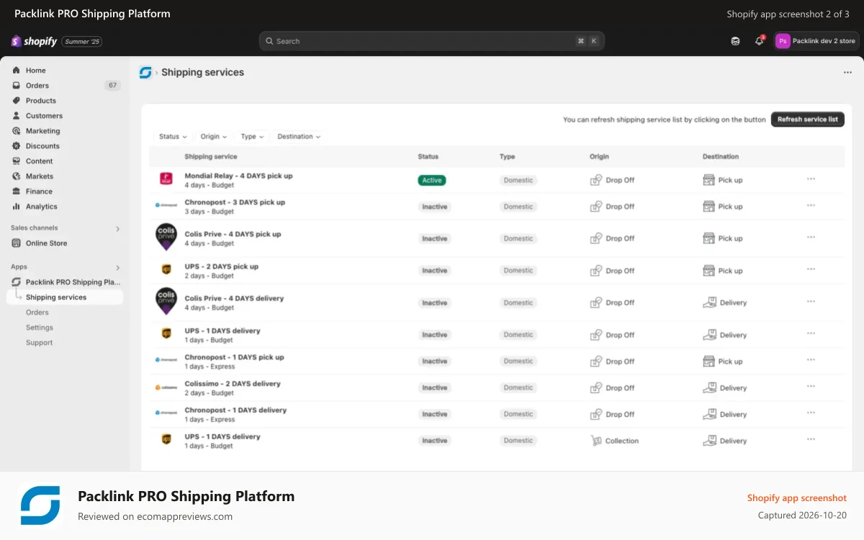
Task: Click Inactive badge for Colissimo 2 DAYS delivery
Action: pos(434,387)
